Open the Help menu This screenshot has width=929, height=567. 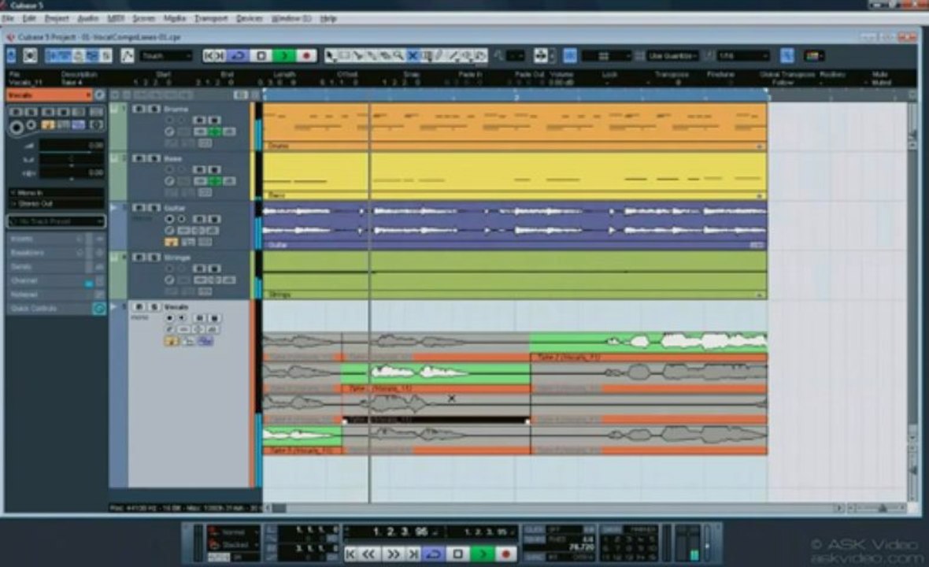point(328,18)
